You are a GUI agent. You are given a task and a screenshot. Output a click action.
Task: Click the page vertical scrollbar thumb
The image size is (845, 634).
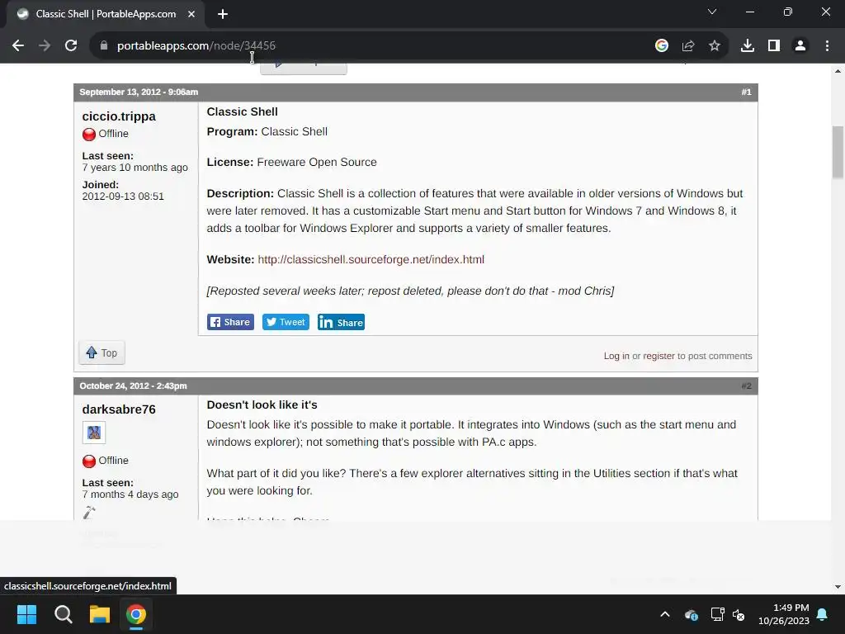point(838,152)
